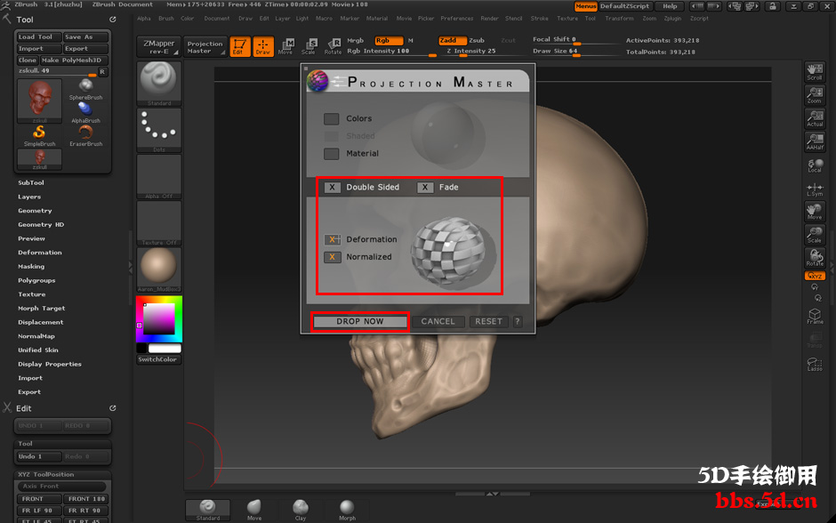Click the Zoom magnifier icon above Actual
Image resolution: width=836 pixels, height=523 pixels.
[x=814, y=95]
